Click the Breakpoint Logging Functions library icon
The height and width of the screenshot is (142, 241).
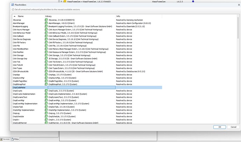[46, 27]
